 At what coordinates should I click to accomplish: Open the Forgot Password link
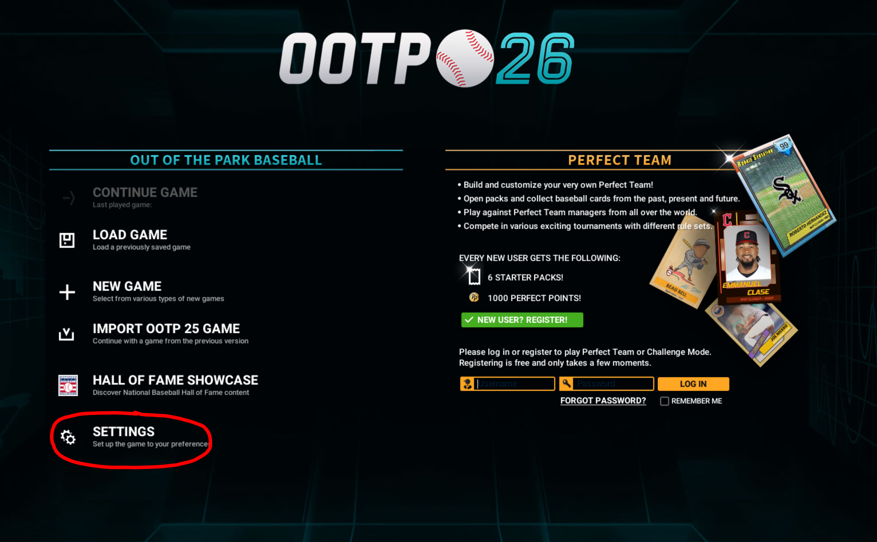[x=603, y=401]
